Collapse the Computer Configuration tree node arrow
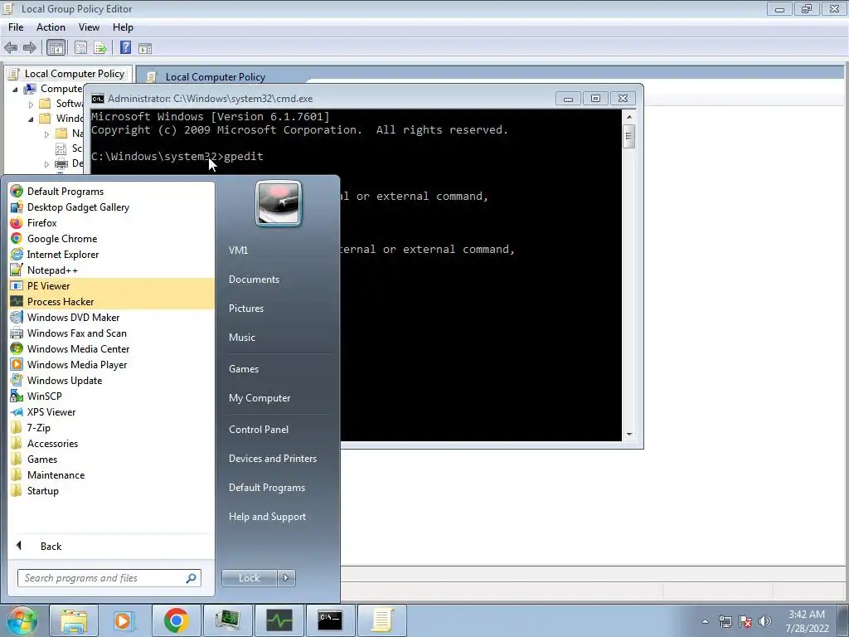The image size is (849, 637). click(x=15, y=90)
